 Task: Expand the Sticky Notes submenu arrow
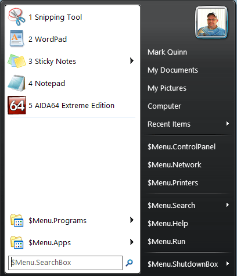(132, 61)
